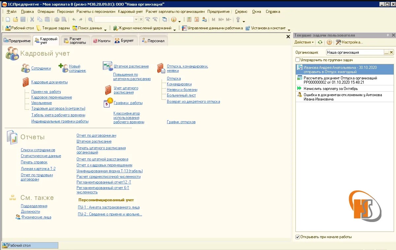Image resolution: width=396 pixels, height=250 pixels.
Task: Click the Undo arrow toolbar icon
Action: click(x=74, y=19)
